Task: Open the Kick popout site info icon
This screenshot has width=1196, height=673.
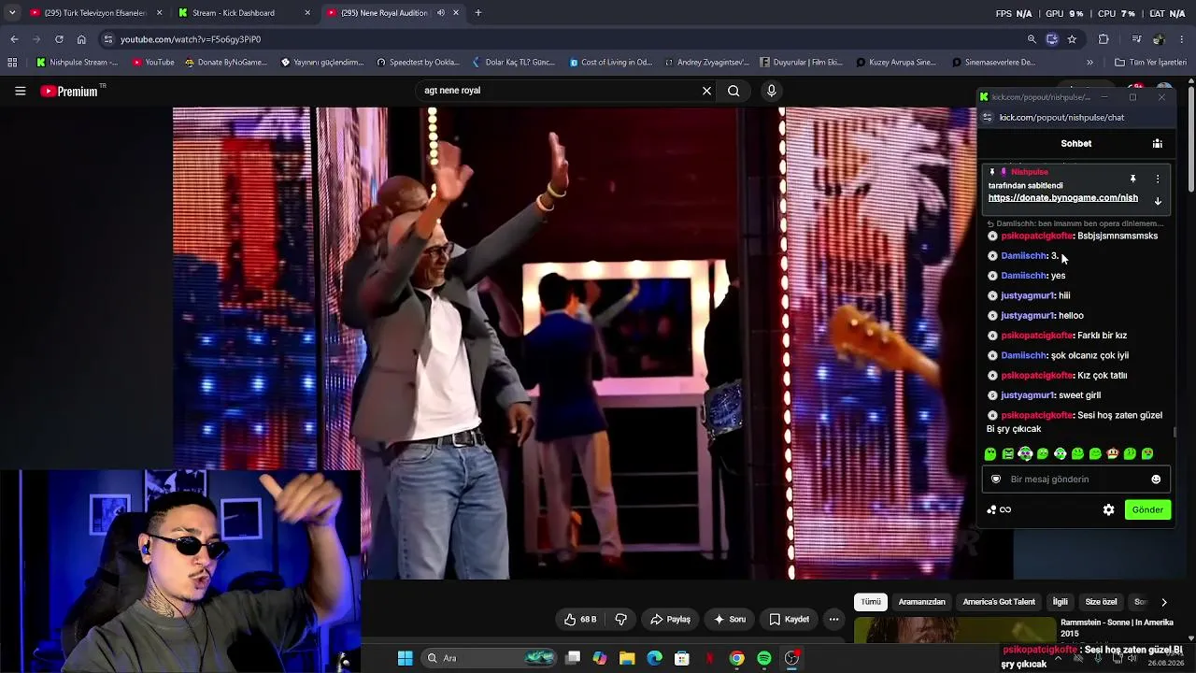Action: click(988, 118)
